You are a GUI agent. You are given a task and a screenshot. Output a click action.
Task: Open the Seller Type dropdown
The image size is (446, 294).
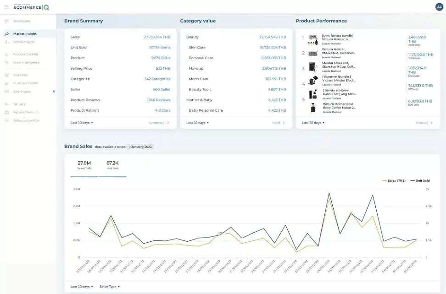pos(108,286)
